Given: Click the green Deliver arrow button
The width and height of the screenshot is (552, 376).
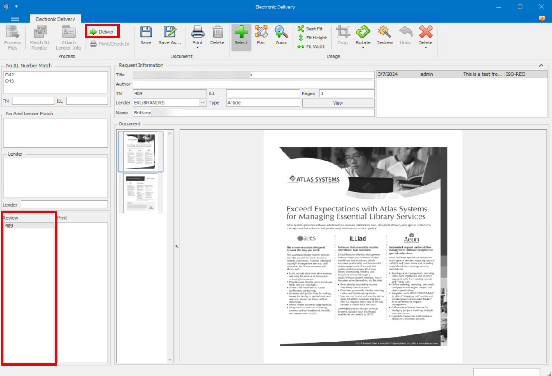Looking at the screenshot, I should pyautogui.click(x=102, y=32).
